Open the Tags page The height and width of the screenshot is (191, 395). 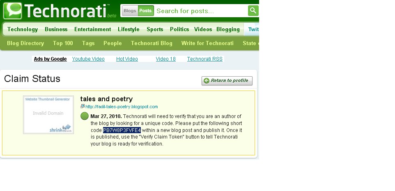point(88,43)
